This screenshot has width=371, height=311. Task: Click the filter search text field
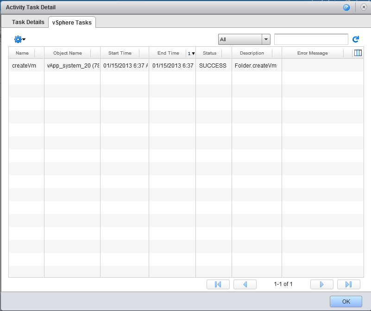[311, 40]
